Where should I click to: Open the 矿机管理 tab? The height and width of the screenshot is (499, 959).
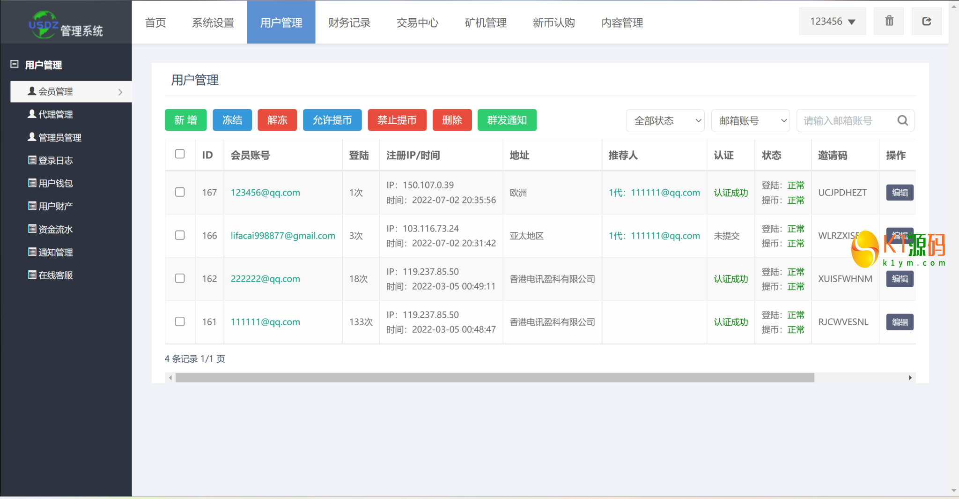pos(486,22)
